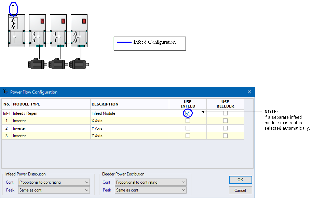The image size is (312, 198).
Task: Tick Use Bleeder for Z Axis inverter
Action: coord(225,136)
